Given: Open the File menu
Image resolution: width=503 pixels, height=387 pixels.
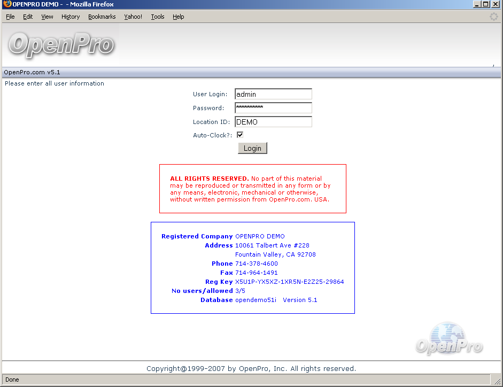Looking at the screenshot, I should coord(10,17).
